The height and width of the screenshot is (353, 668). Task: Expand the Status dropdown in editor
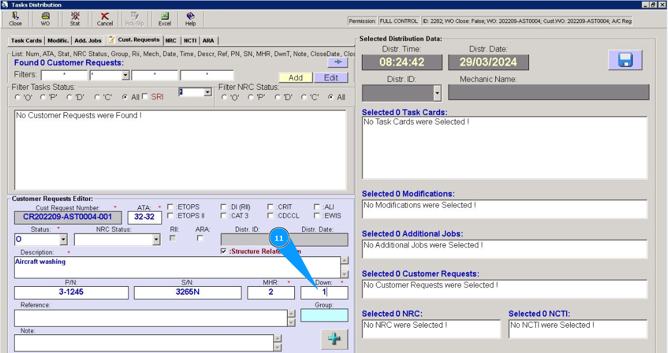[63, 240]
